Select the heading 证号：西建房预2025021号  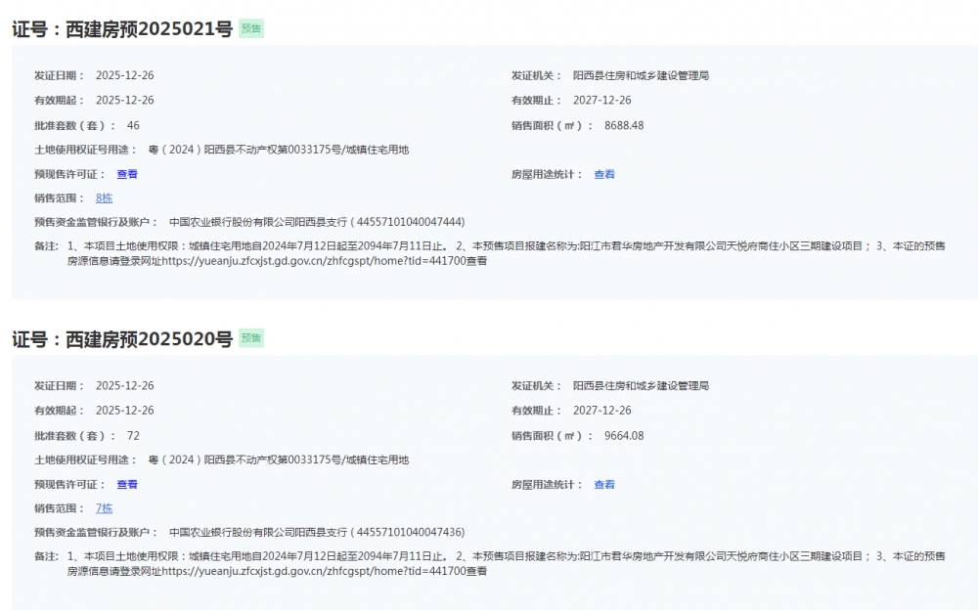coord(122,29)
